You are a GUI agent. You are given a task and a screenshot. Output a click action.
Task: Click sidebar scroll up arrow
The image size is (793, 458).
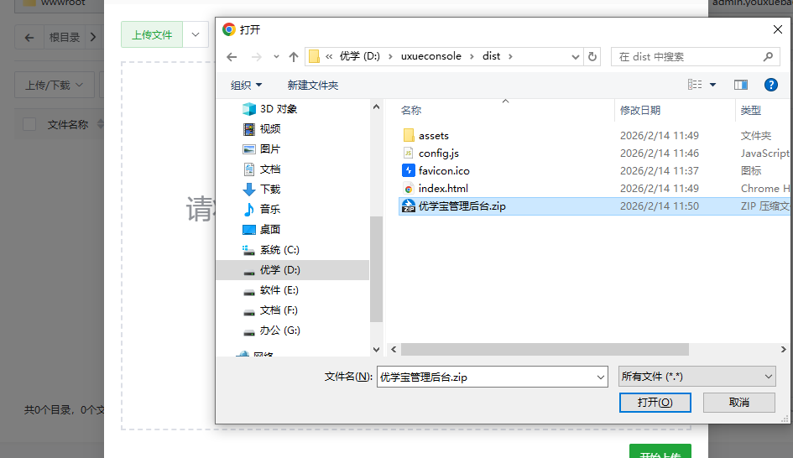[376, 107]
